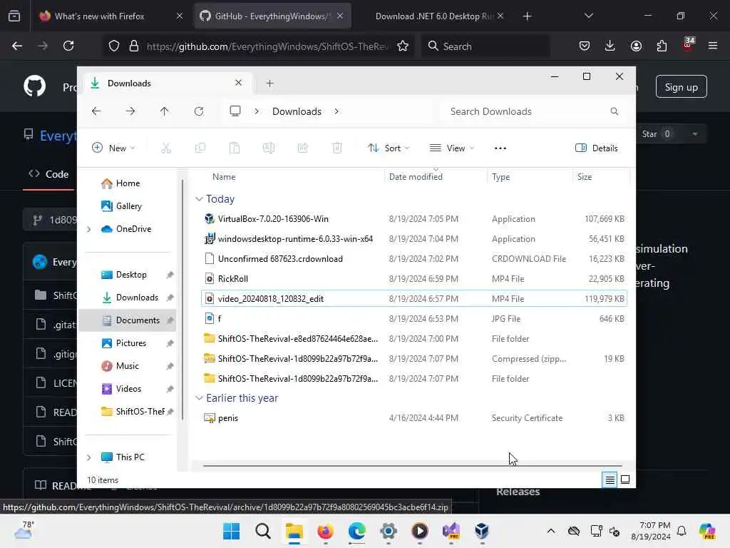This screenshot has height=548, width=730.
Task: Open the Sort dropdown
Action: [389, 148]
